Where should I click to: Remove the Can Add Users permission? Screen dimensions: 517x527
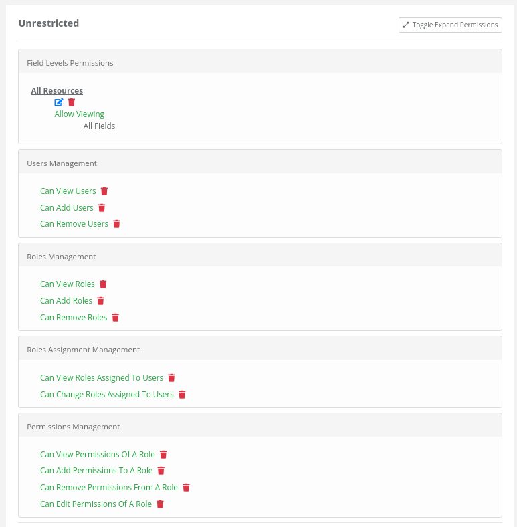(x=102, y=208)
